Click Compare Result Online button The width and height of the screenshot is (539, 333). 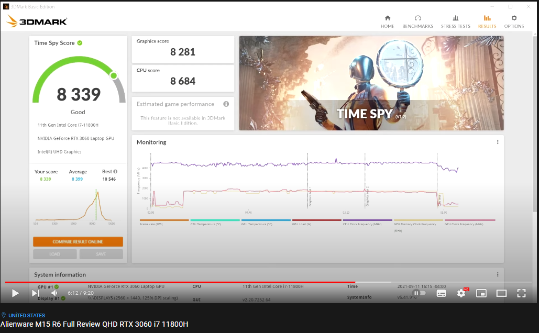tap(78, 241)
